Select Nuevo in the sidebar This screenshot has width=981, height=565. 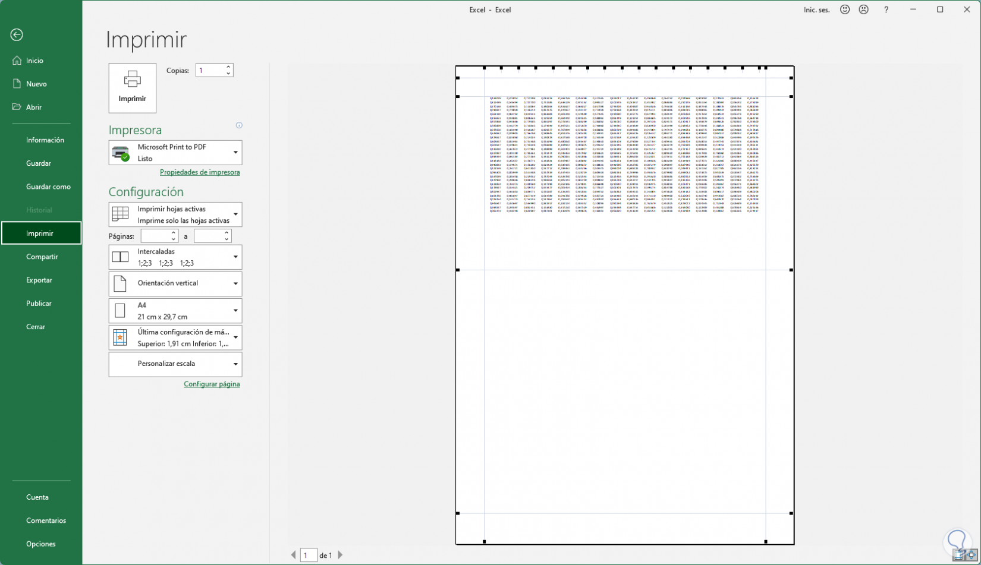(41, 84)
